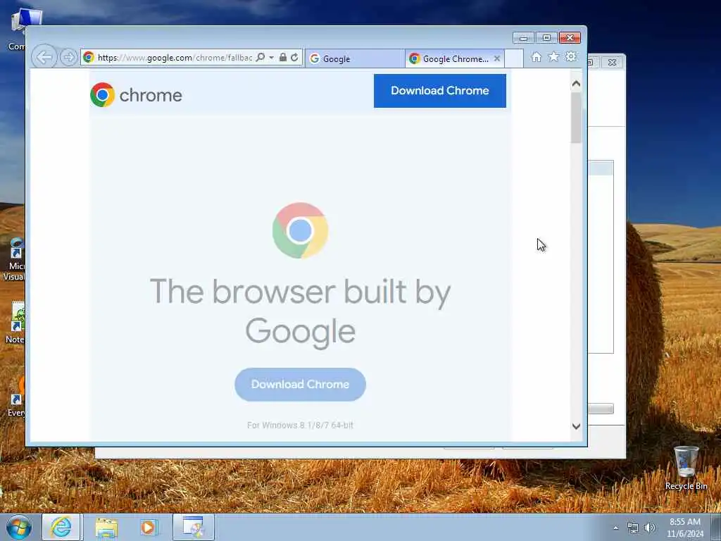The width and height of the screenshot is (721, 541).
Task: Show hidden system tray icons
Action: point(615,528)
